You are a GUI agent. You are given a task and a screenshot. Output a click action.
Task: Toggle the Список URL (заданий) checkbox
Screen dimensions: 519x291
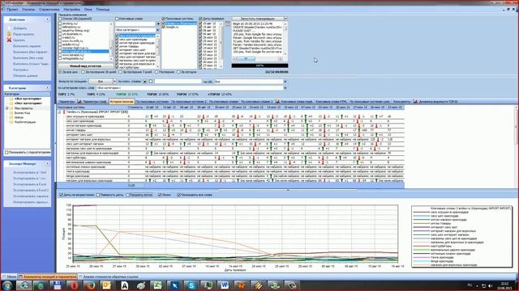tap(60, 19)
